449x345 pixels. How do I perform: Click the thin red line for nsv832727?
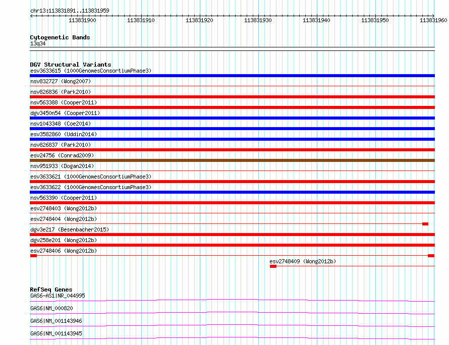coord(232,86)
